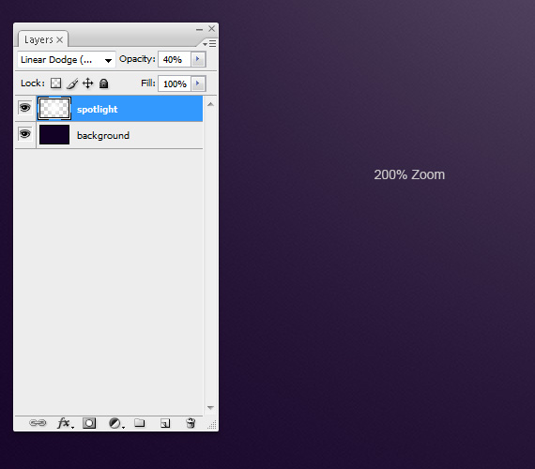Delete layer using trash icon
535x469 pixels.
(191, 423)
